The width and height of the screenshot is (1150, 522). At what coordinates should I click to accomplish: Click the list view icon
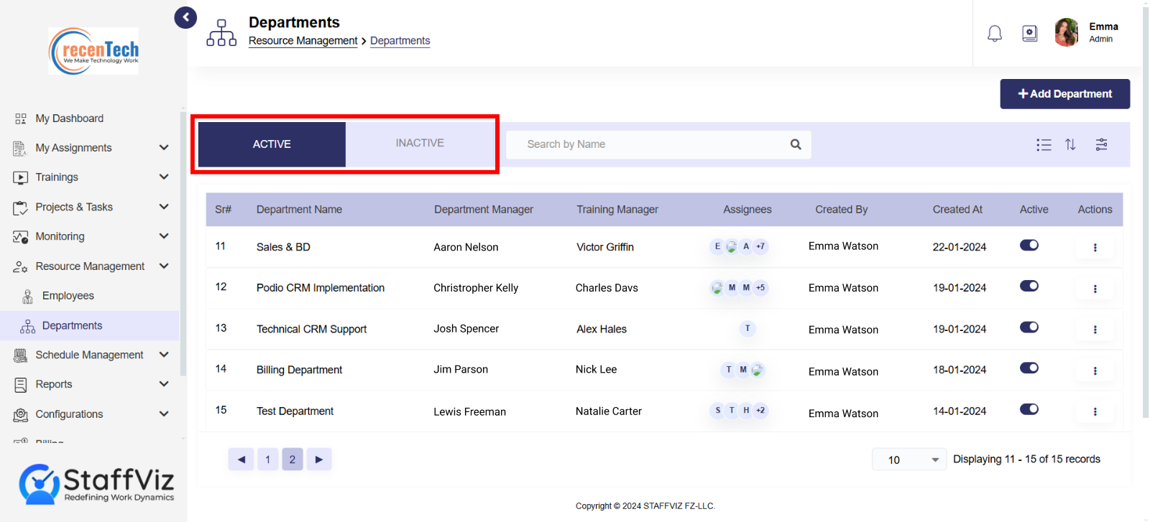pos(1044,145)
